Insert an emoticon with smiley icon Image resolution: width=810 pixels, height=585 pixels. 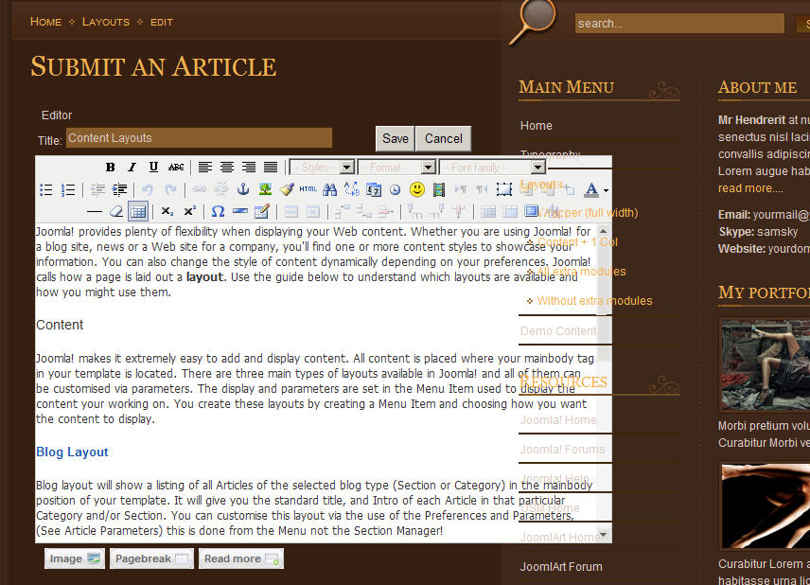pos(416,189)
